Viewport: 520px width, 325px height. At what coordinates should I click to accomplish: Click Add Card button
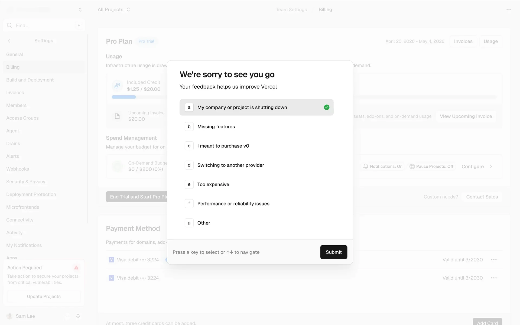click(487, 322)
